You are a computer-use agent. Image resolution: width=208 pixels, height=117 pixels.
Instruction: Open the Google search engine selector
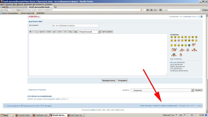160,10
